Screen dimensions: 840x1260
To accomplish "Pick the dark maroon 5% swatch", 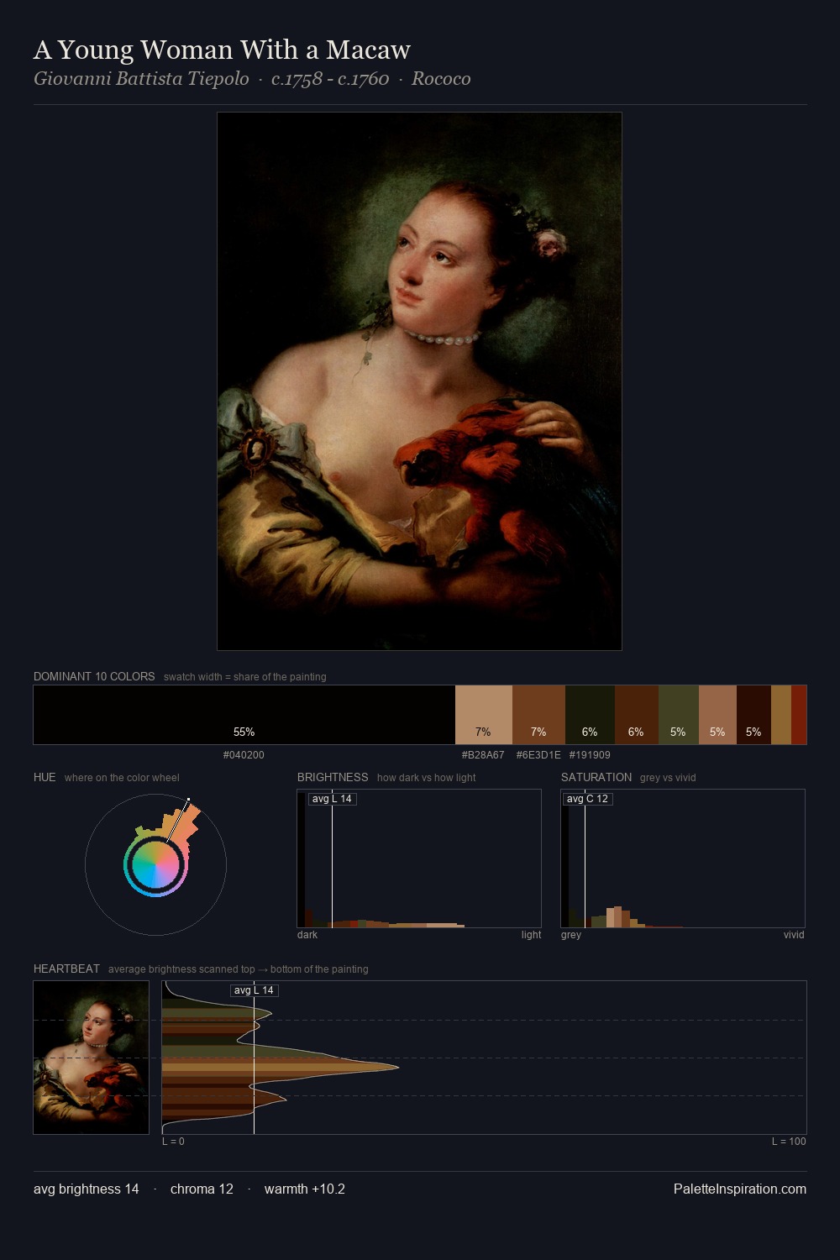I will click(753, 715).
